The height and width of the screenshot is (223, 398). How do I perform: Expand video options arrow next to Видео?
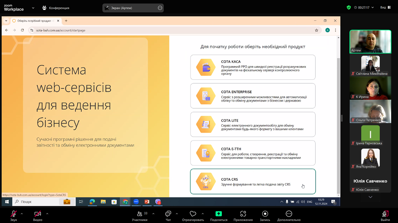pos(47,214)
